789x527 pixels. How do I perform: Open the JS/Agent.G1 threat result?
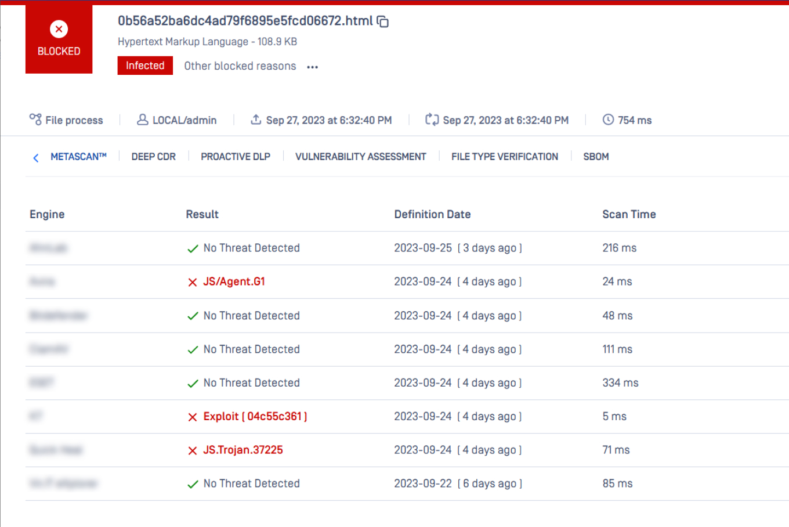point(234,281)
